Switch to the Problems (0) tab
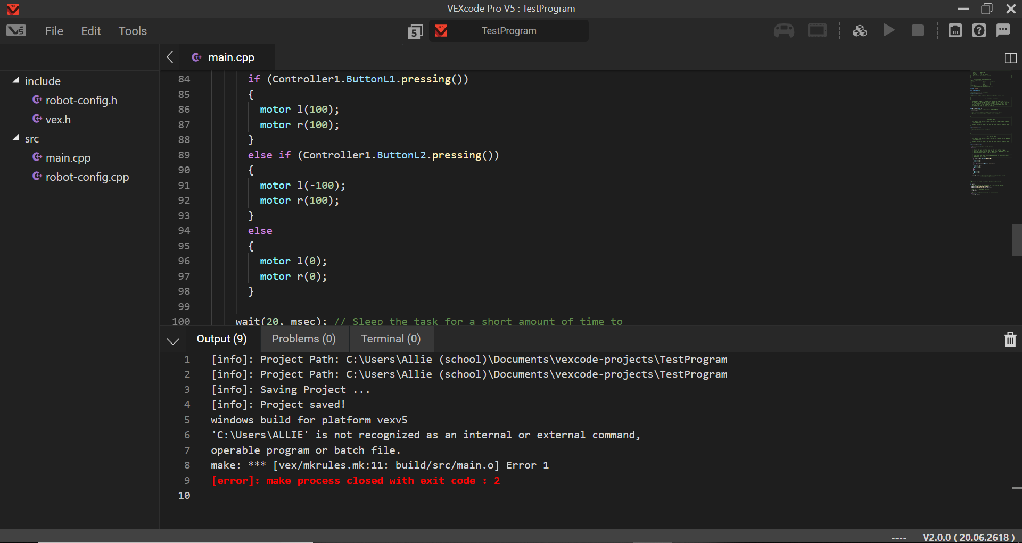Screen dimensions: 1022x543 pyautogui.click(x=303, y=339)
